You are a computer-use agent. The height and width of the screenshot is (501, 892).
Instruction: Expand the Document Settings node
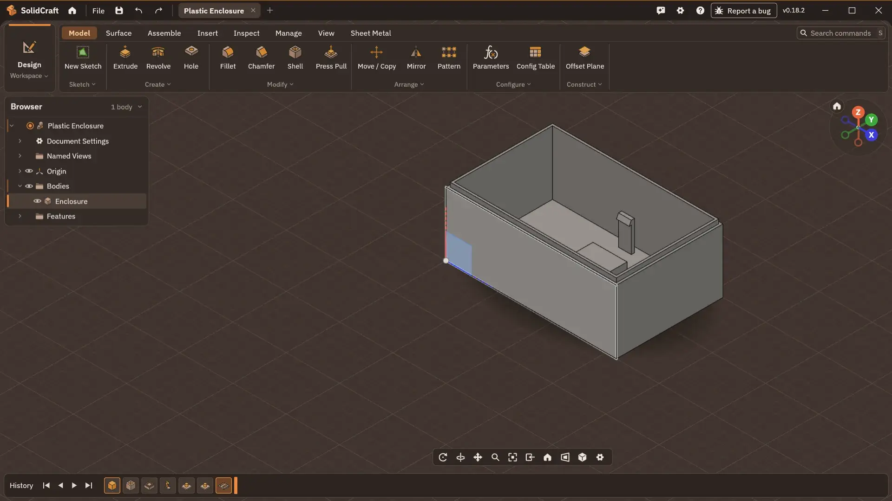[20, 141]
